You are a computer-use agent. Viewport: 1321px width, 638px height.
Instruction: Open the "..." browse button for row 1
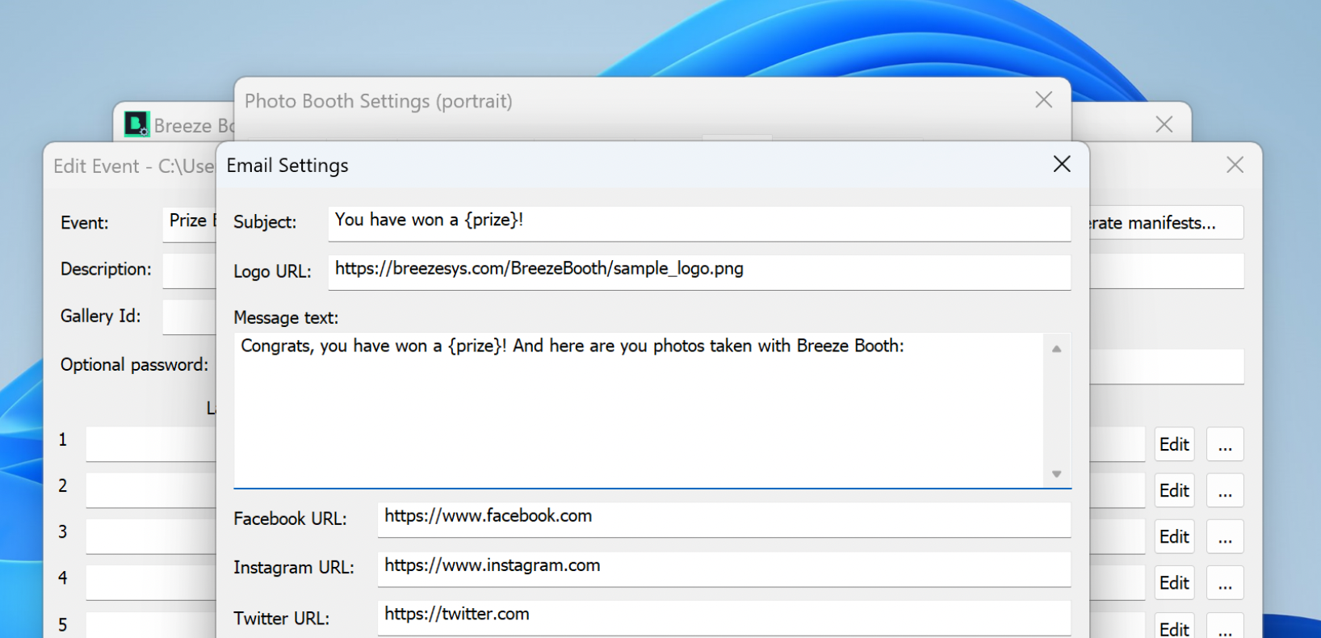pos(1225,445)
